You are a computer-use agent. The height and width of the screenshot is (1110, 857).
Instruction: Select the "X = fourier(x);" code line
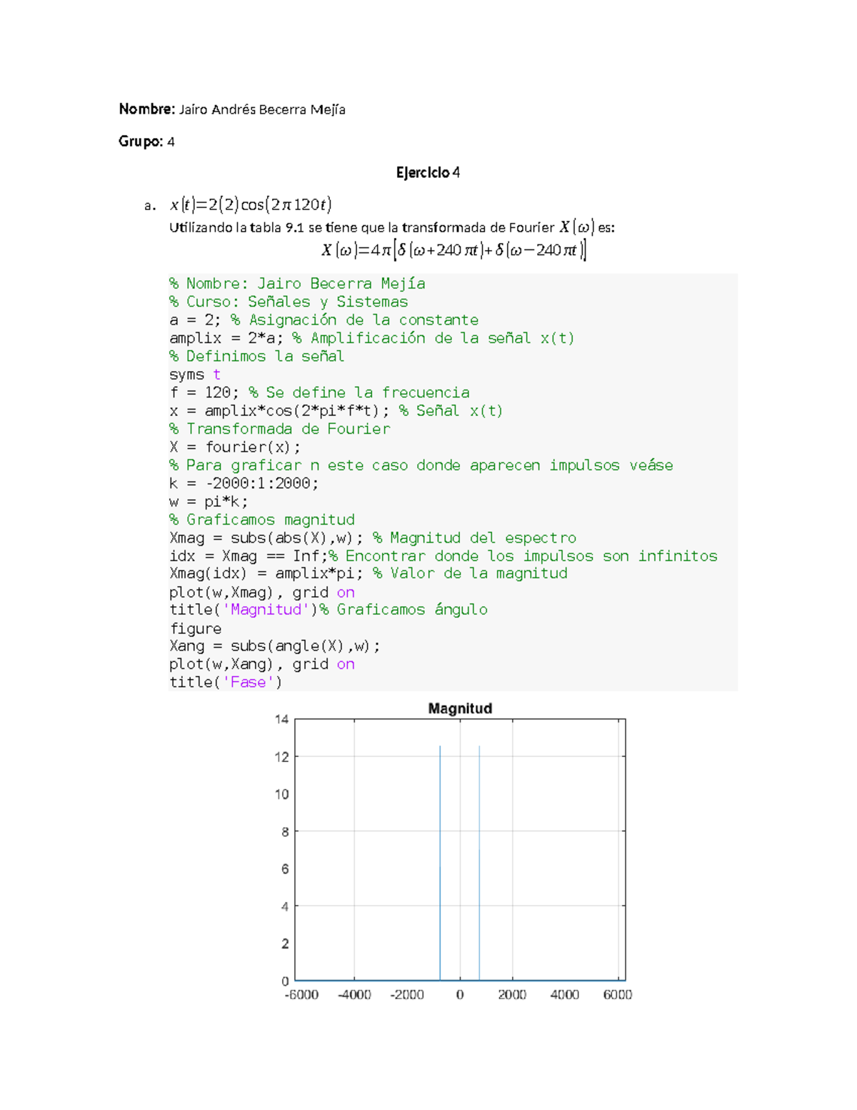tap(235, 447)
